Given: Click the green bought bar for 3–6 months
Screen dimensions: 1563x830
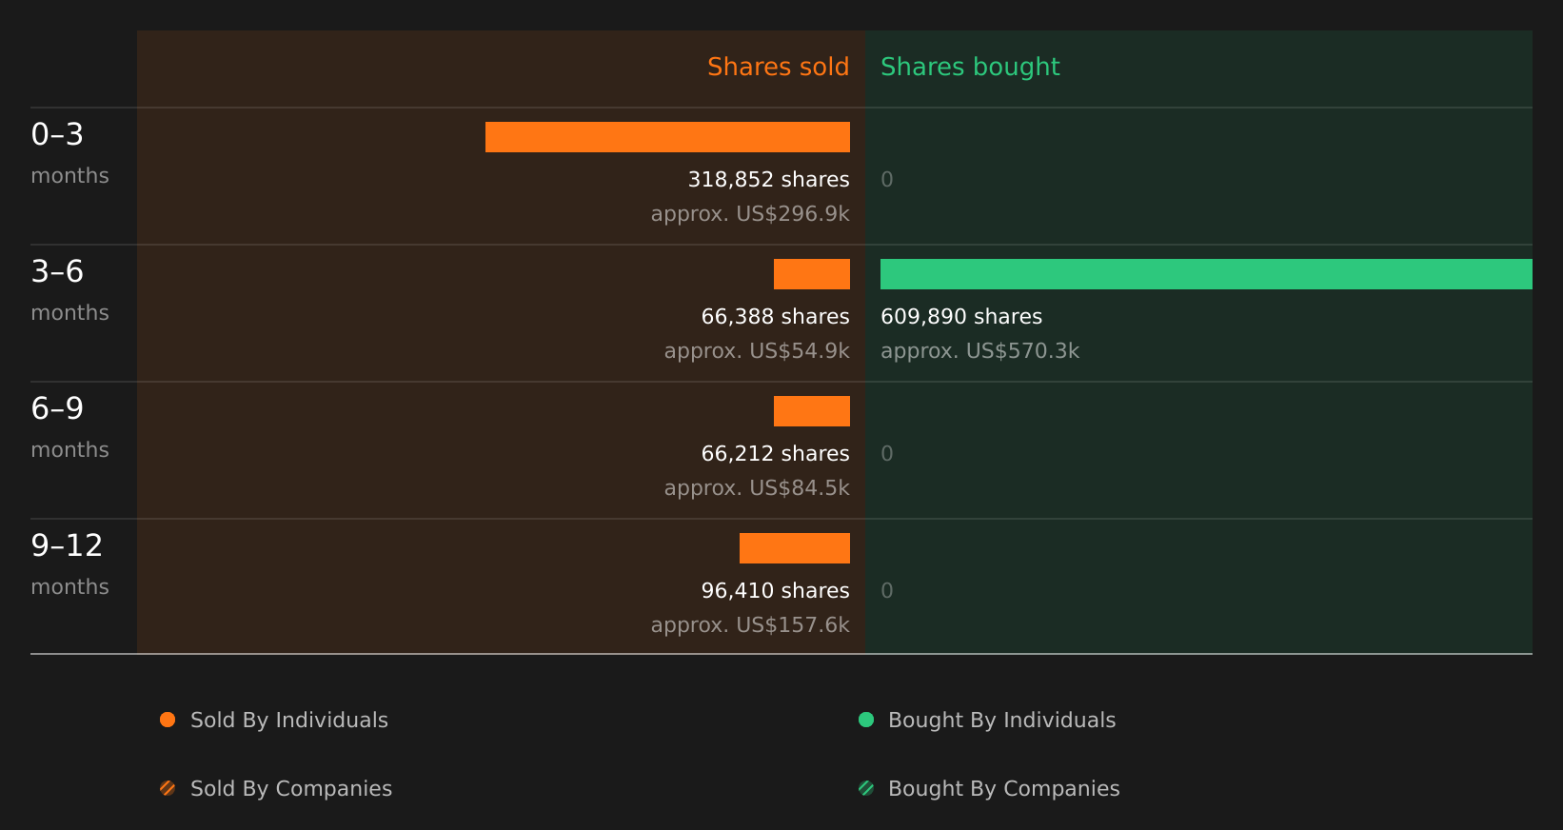Looking at the screenshot, I should click(1206, 274).
